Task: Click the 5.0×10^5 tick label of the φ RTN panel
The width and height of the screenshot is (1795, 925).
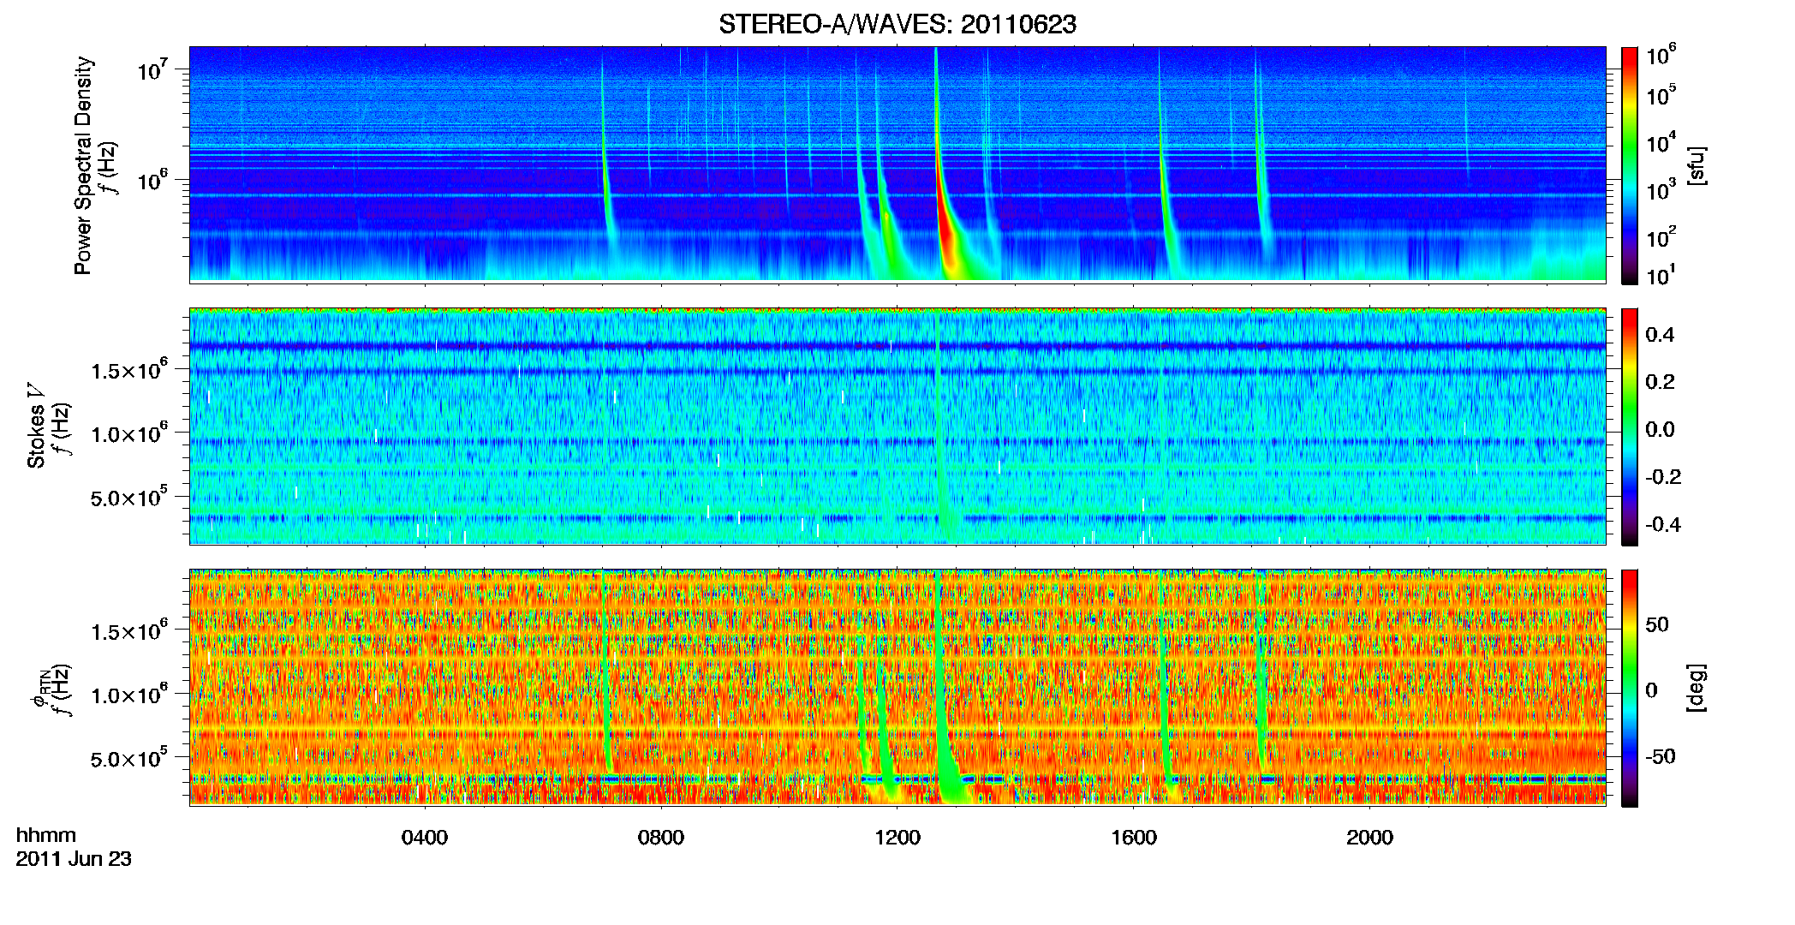Action: [129, 758]
